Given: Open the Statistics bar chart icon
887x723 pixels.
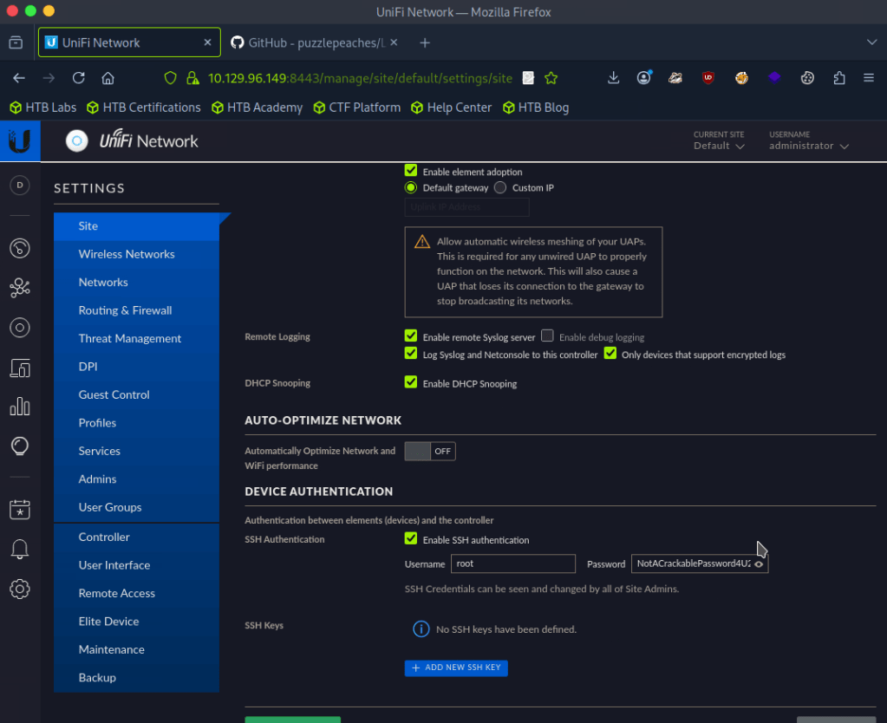Looking at the screenshot, I should pyautogui.click(x=19, y=407).
